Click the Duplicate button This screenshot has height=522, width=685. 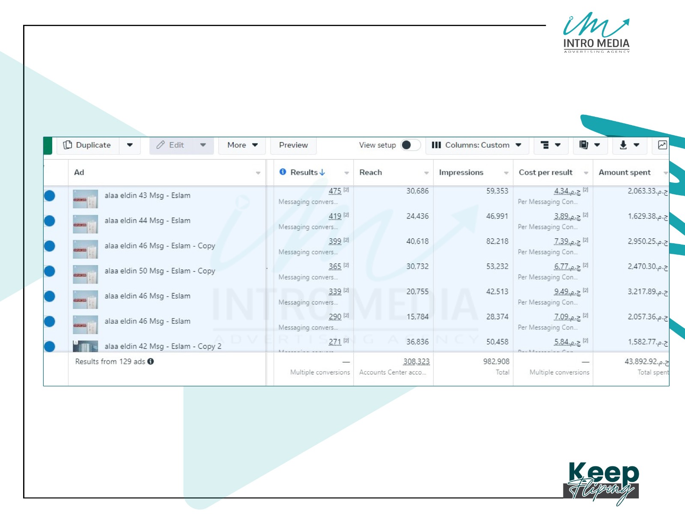click(88, 145)
